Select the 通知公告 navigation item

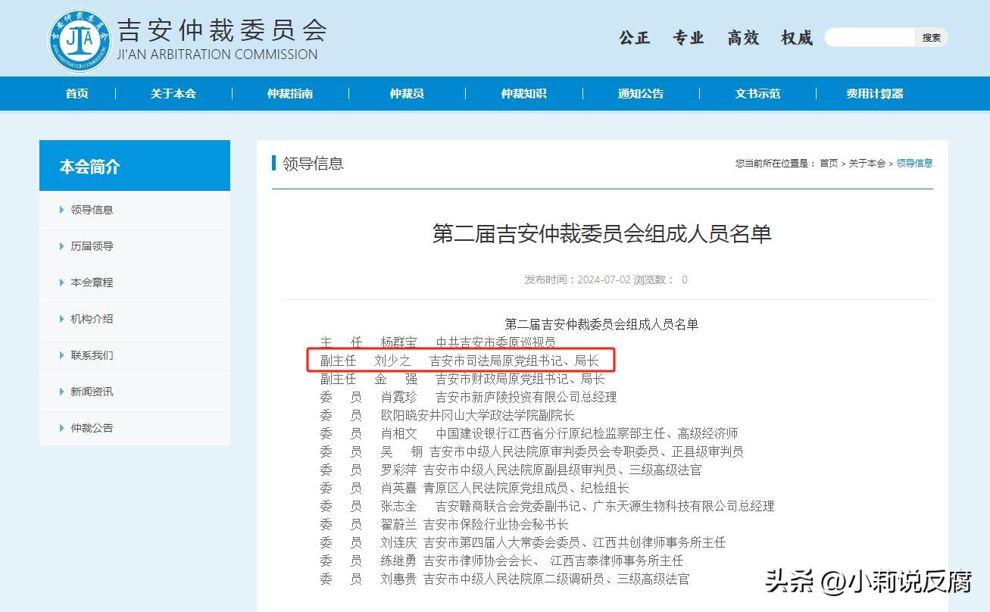tap(640, 94)
